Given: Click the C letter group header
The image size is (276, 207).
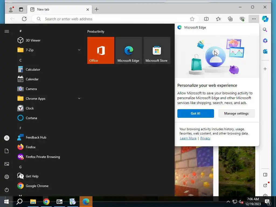Looking at the screenshot, I should [x=20, y=60].
